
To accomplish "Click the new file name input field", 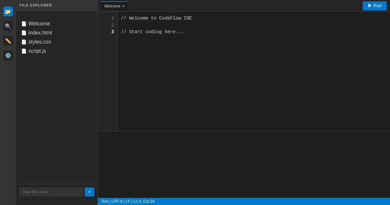I will 51,192.
